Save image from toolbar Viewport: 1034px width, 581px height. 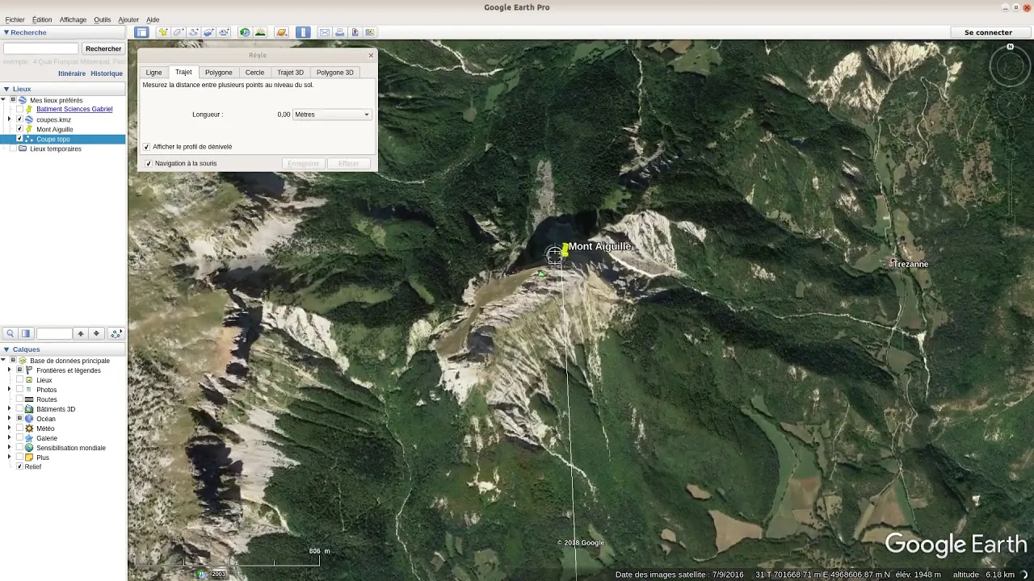[355, 32]
